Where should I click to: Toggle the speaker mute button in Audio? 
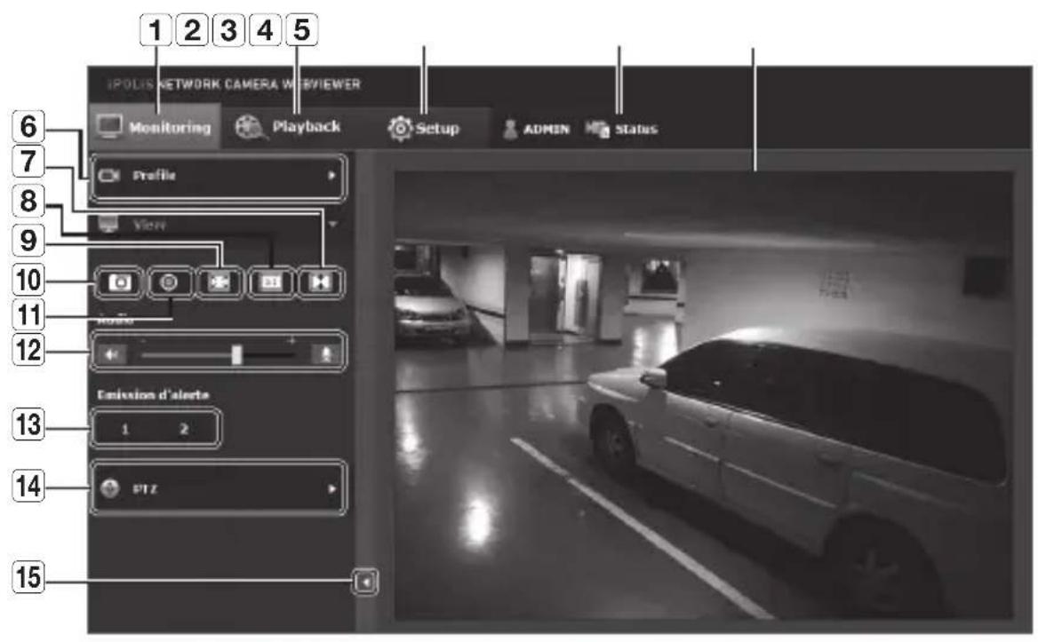pyautogui.click(x=110, y=354)
